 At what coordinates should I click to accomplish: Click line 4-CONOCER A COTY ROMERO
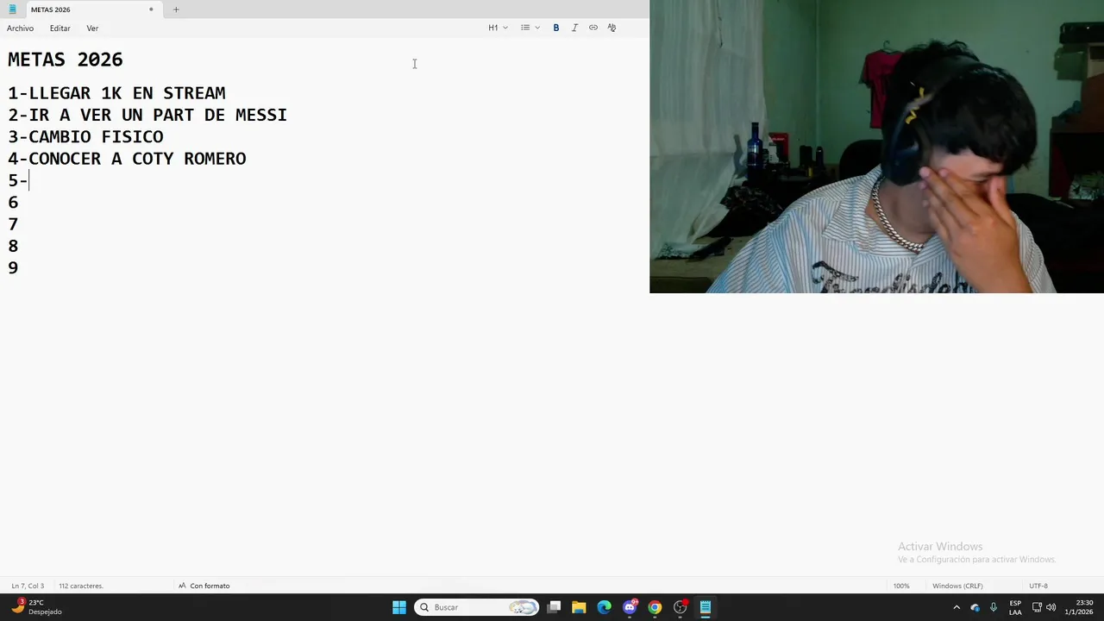point(127,159)
